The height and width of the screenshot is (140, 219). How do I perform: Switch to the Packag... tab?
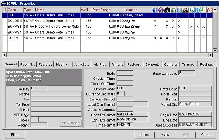pyautogui.click(x=134, y=65)
